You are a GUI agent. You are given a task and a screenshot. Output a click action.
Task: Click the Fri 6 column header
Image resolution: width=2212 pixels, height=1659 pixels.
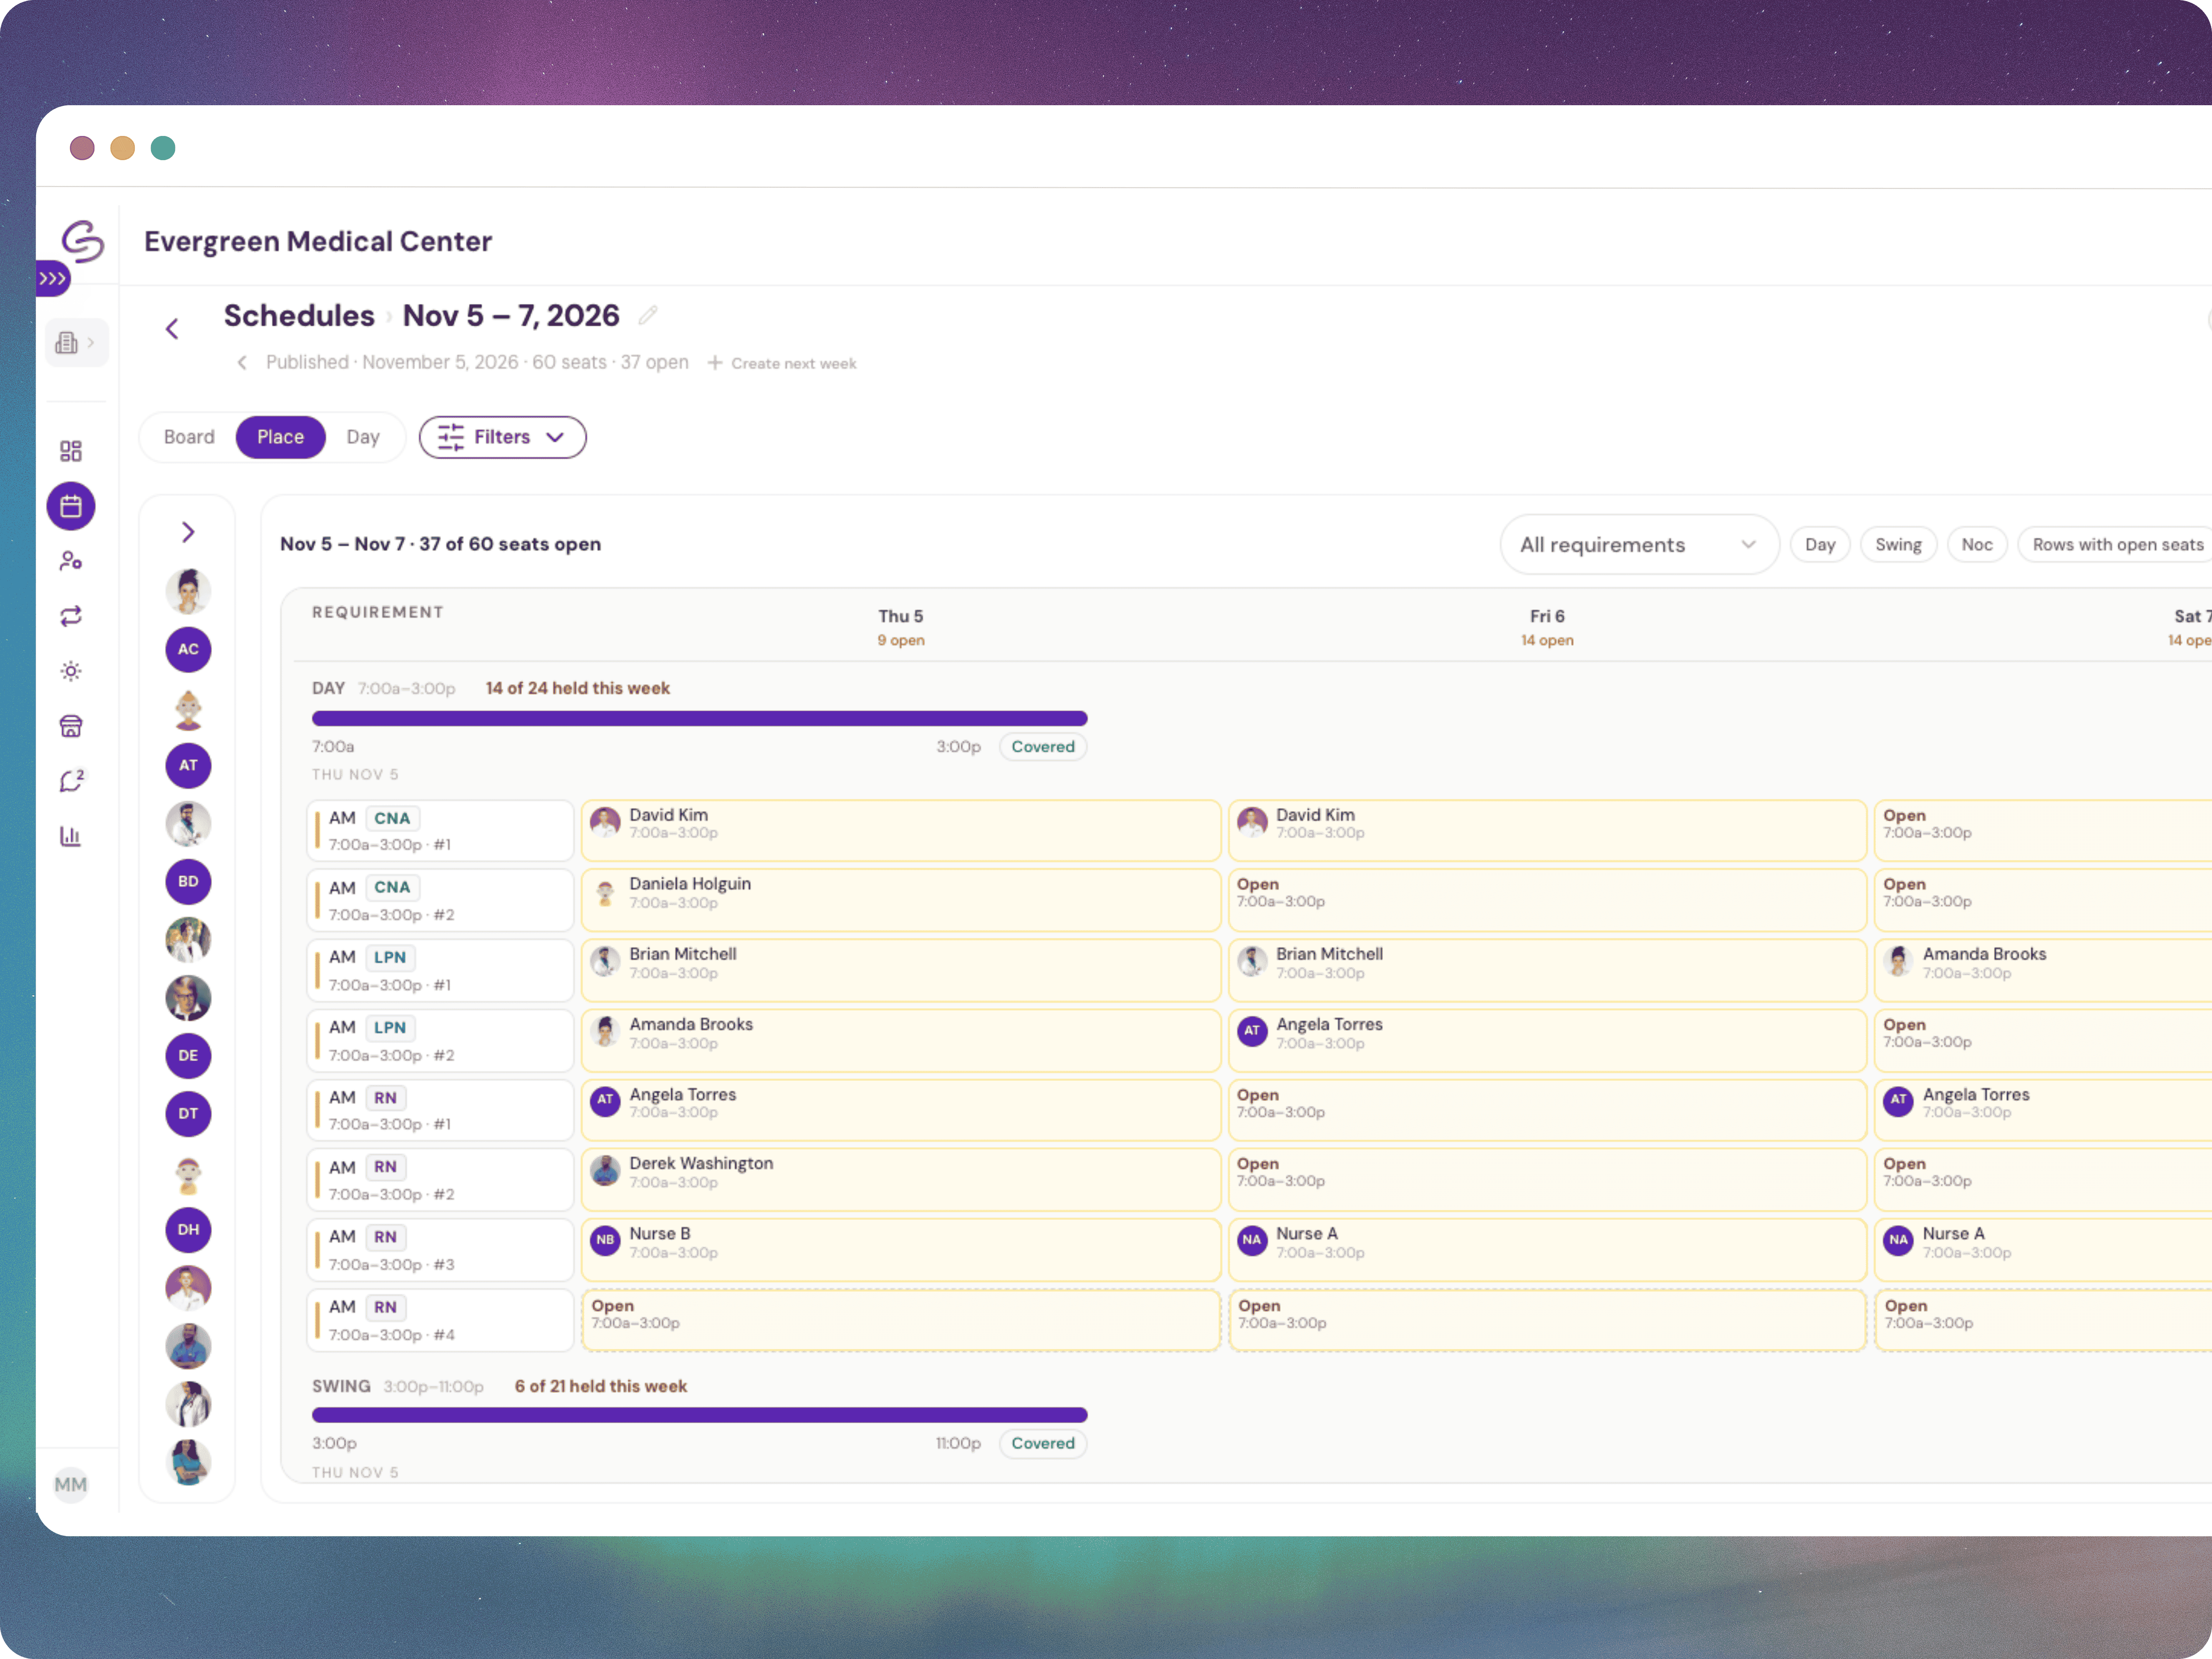(x=1547, y=627)
